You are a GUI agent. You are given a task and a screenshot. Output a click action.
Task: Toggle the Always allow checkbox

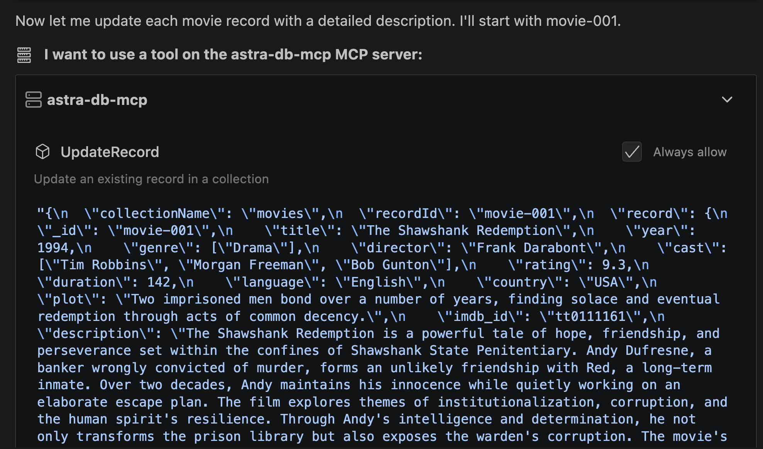pyautogui.click(x=632, y=152)
